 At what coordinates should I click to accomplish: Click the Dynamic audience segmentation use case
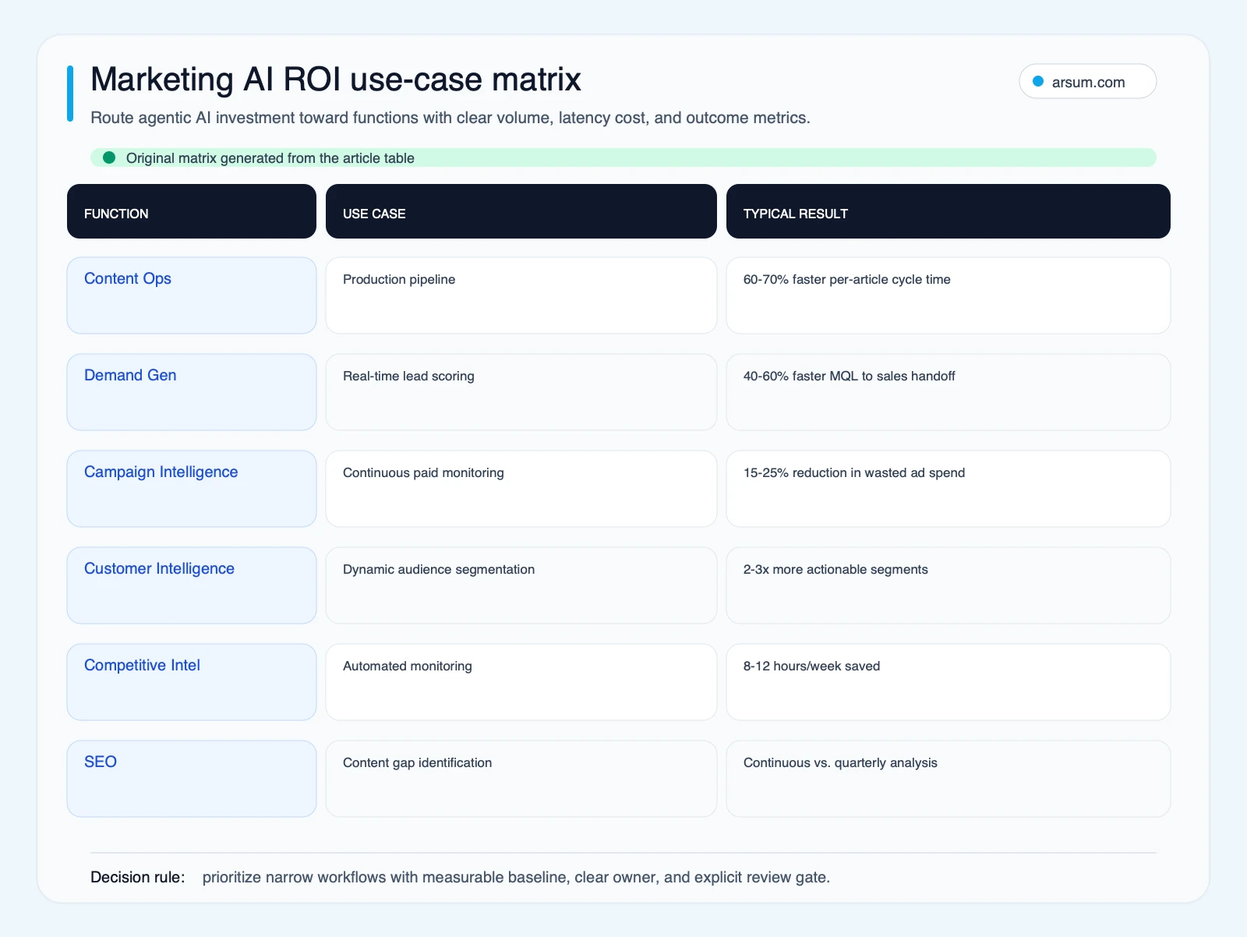521,585
